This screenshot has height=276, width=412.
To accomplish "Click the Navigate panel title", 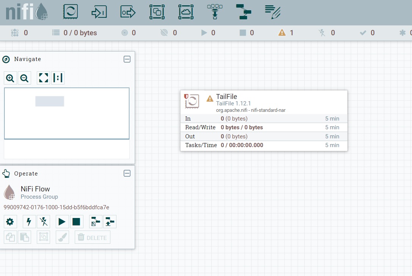I will (x=28, y=59).
